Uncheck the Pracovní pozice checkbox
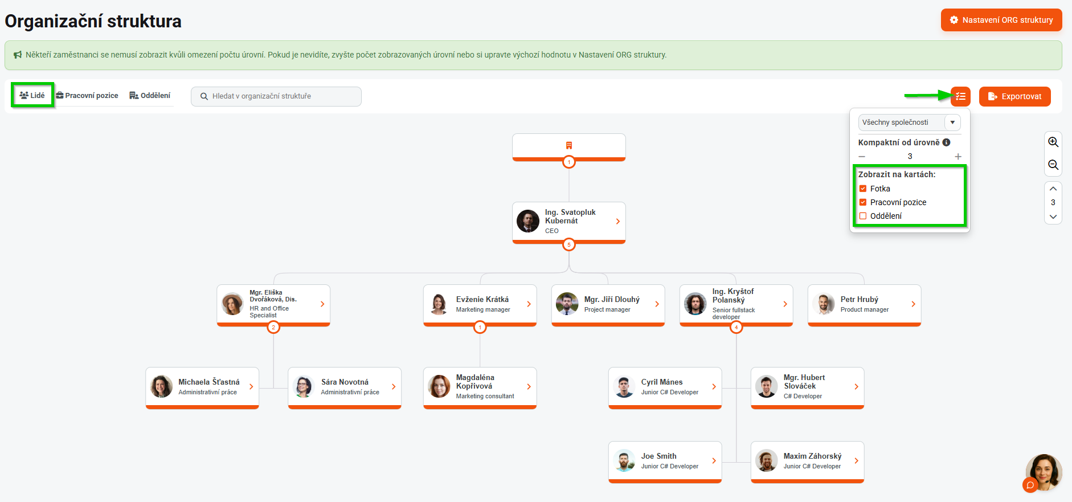Image resolution: width=1072 pixels, height=502 pixels. [x=863, y=202]
